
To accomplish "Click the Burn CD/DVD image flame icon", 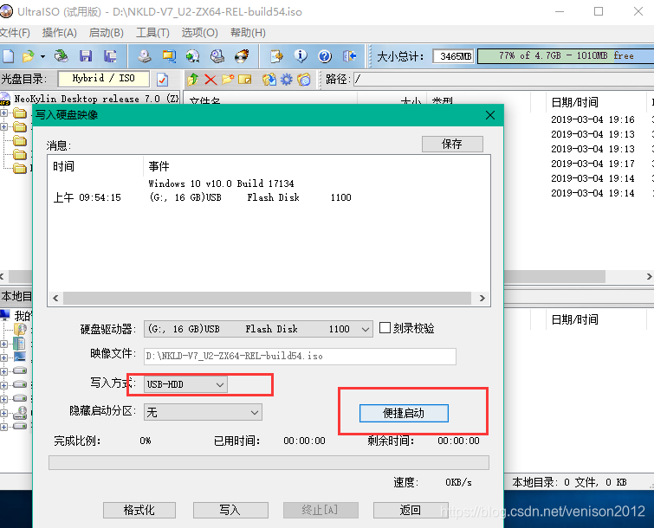I will tap(242, 56).
